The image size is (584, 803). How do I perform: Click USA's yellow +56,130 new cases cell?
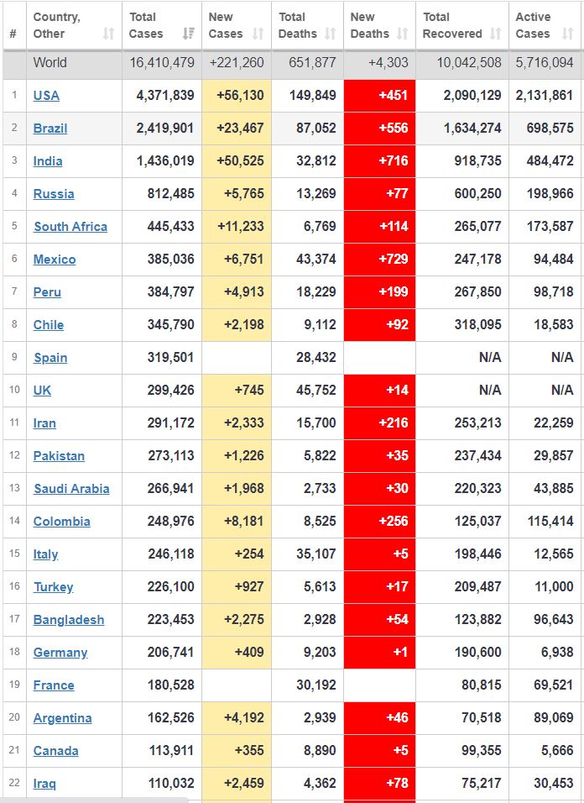pyautogui.click(x=237, y=96)
